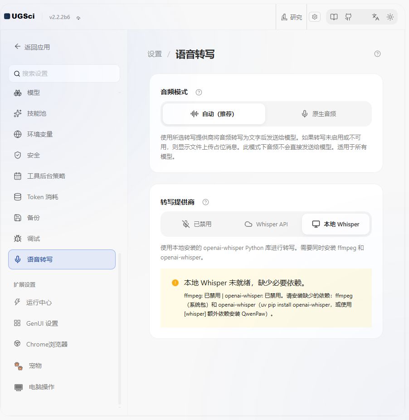Click the 工具后台策略 calendar icon
Screen dimensions: 409x420
(x=18, y=176)
